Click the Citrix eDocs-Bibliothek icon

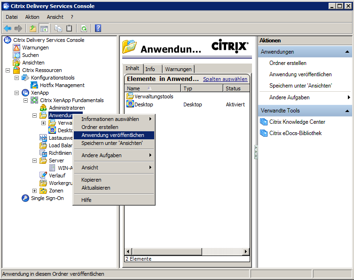pos(263,133)
